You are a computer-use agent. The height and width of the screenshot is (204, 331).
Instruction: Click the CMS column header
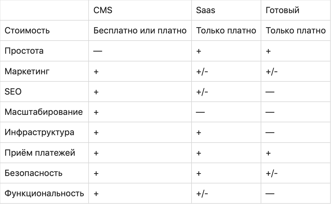point(103,10)
